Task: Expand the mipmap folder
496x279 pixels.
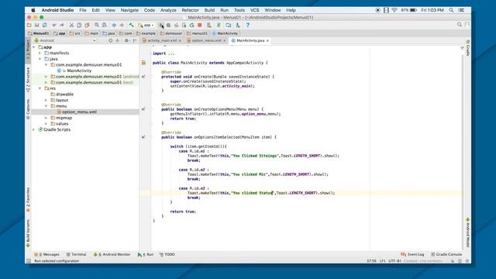Action: [x=46, y=118]
